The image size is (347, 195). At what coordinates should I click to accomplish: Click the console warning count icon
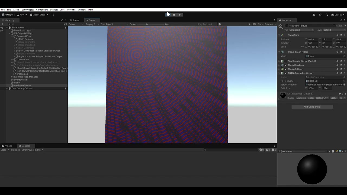(268, 150)
